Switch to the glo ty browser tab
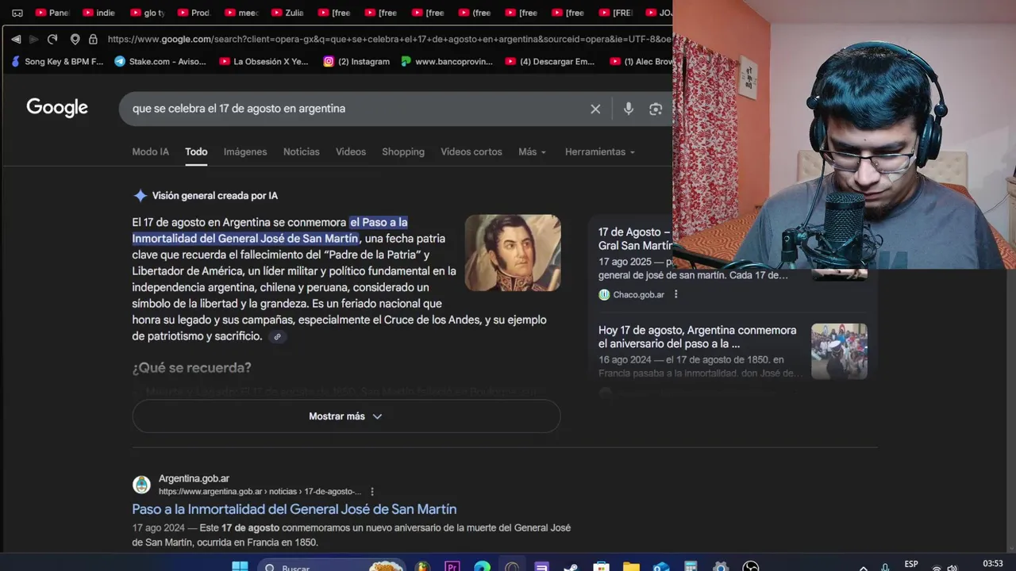Screen dimensions: 1016x571 tap(147, 13)
